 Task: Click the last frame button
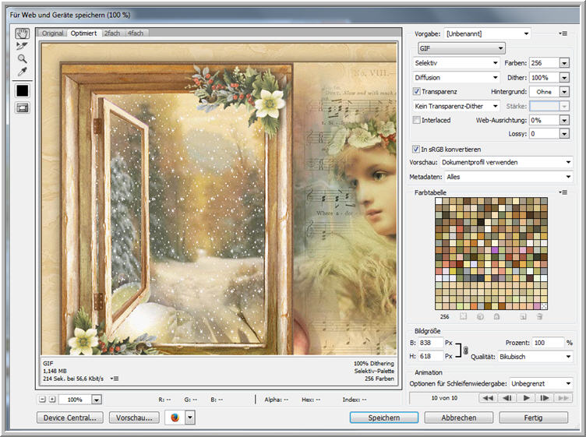[x=563, y=398]
